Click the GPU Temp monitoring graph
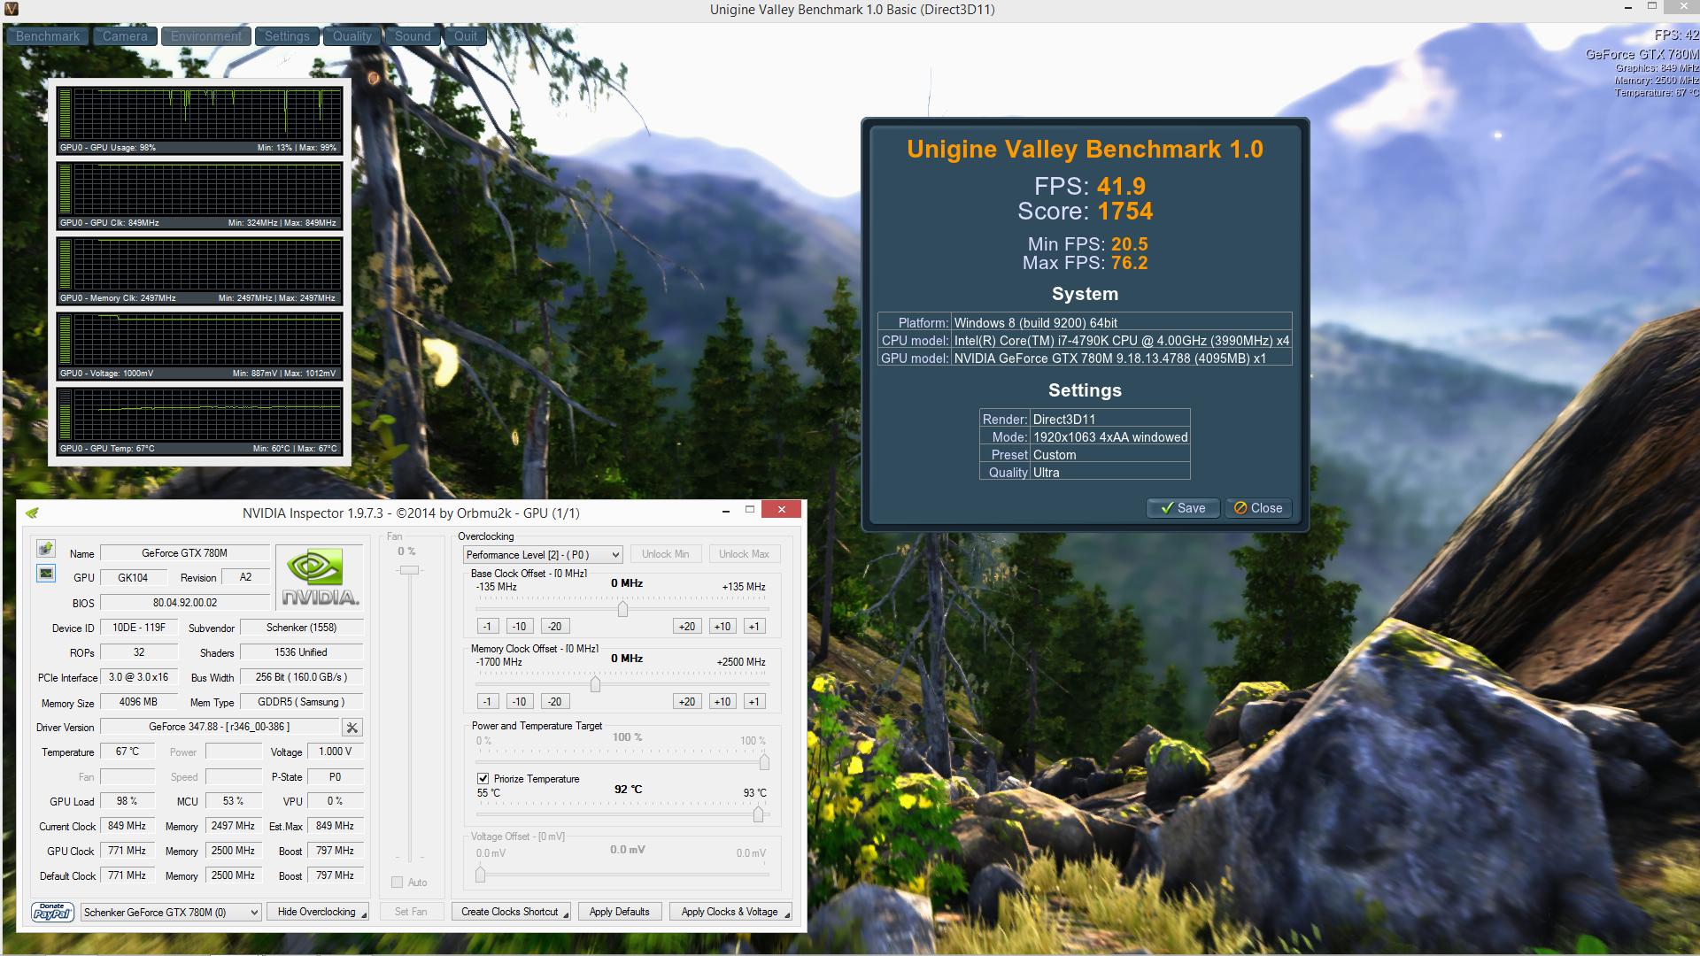Image resolution: width=1700 pixels, height=956 pixels. [x=199, y=420]
